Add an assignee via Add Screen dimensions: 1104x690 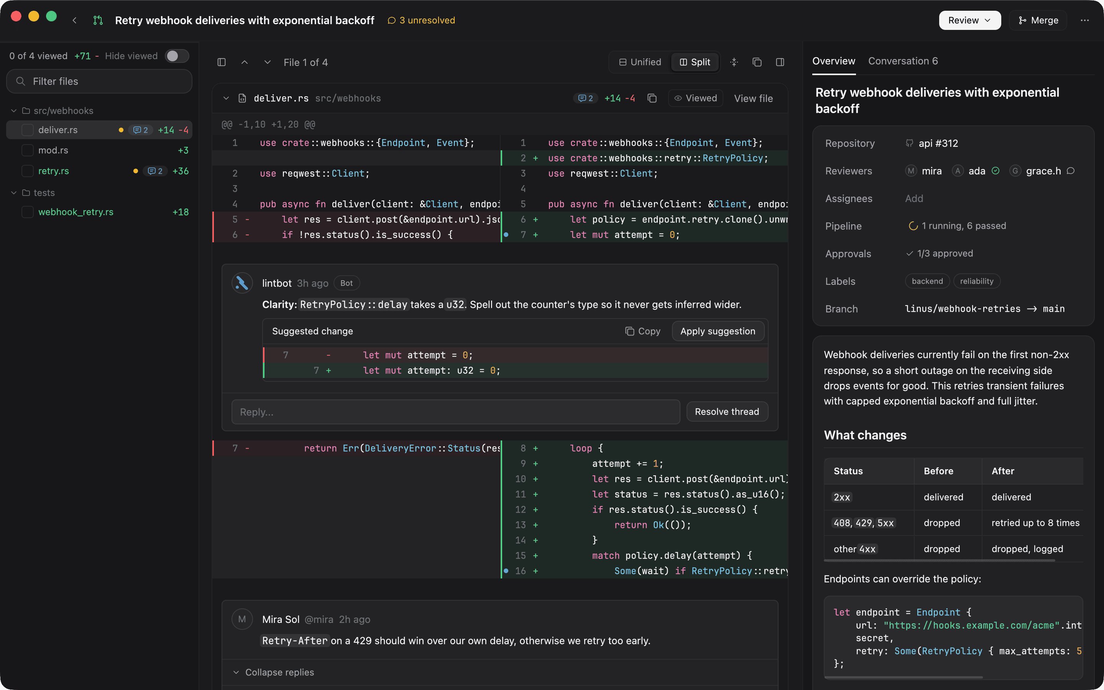coord(914,198)
